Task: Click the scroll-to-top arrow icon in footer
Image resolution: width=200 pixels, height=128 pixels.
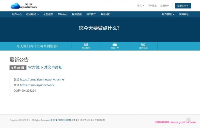Action: 189,120
